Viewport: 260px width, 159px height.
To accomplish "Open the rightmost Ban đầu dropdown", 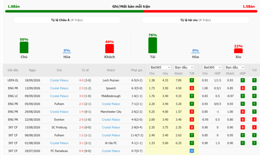I will tap(235, 68).
